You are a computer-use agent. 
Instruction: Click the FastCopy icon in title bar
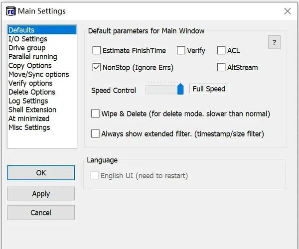10,11
